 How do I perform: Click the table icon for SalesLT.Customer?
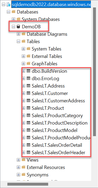coord(28,93)
